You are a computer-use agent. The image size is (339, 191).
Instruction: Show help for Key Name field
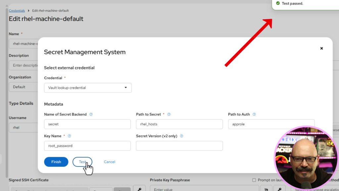tap(70, 136)
